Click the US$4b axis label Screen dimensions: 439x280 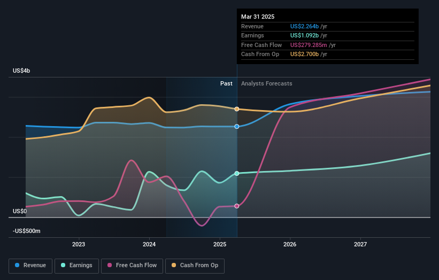pyautogui.click(x=21, y=71)
